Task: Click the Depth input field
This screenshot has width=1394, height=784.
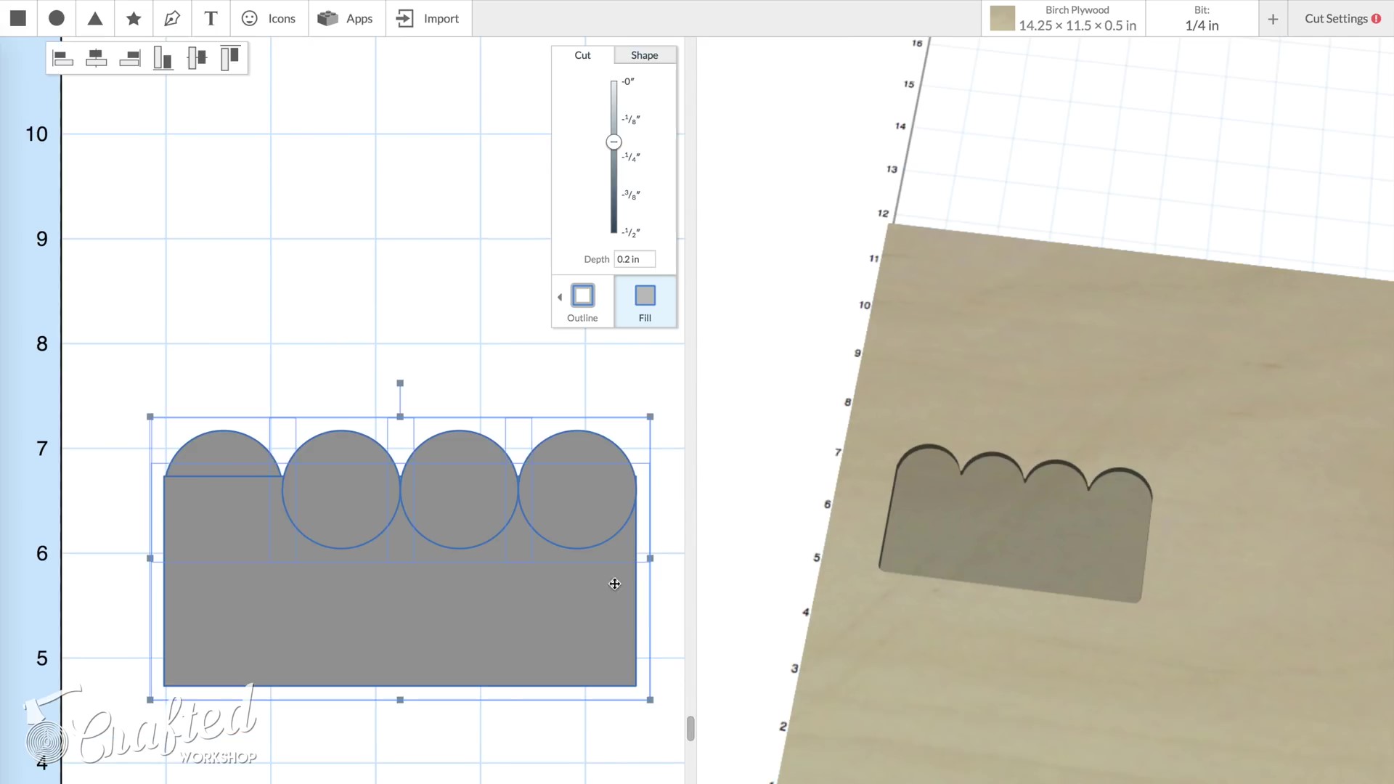Action: pyautogui.click(x=635, y=259)
